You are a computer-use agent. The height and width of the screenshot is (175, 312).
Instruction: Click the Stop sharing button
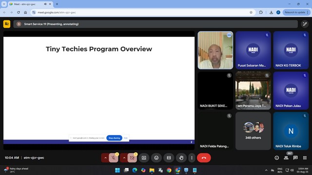pos(114,138)
